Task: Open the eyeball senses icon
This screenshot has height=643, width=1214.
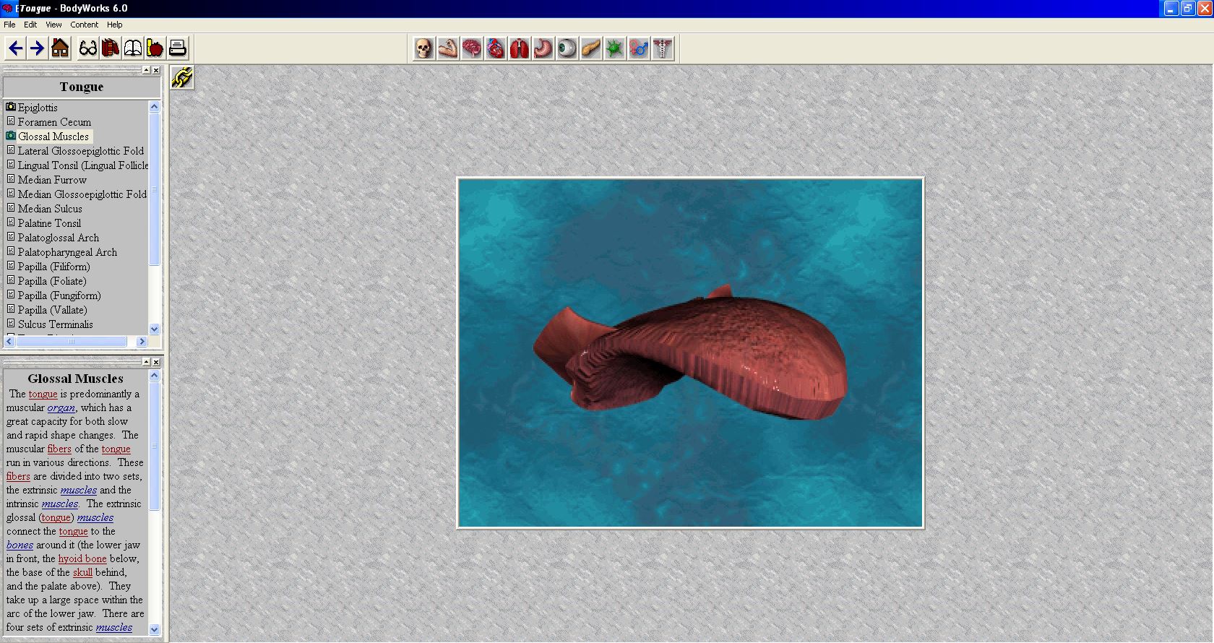Action: 567,48
